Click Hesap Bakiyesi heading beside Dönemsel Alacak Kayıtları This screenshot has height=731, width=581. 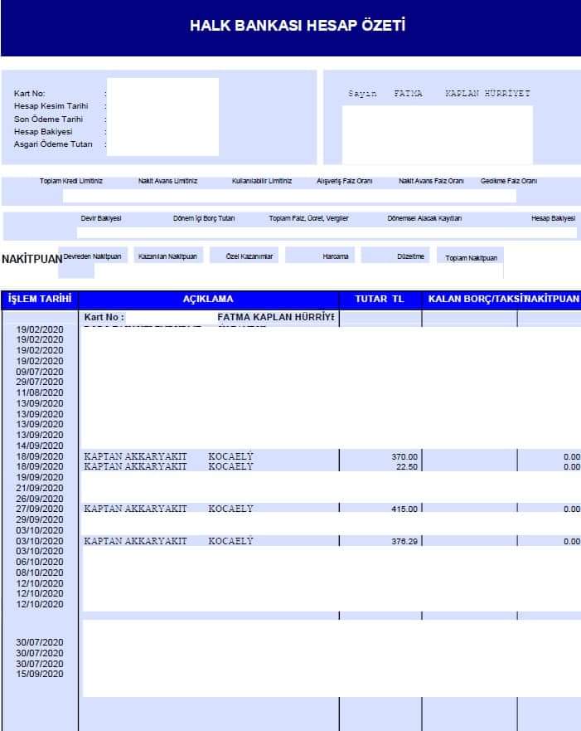pyautogui.click(x=553, y=218)
